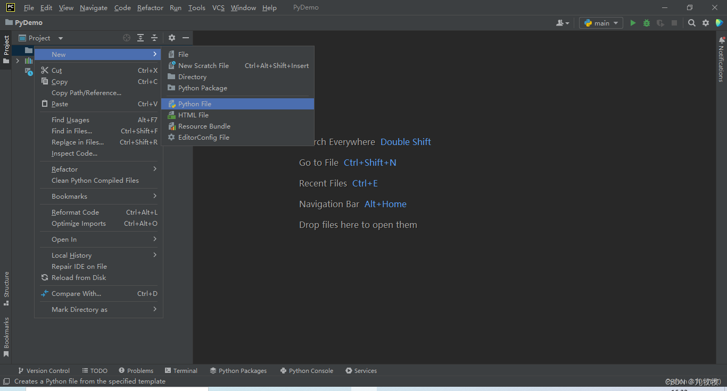Select Reformat Code option
This screenshot has width=727, height=391.
[98, 212]
